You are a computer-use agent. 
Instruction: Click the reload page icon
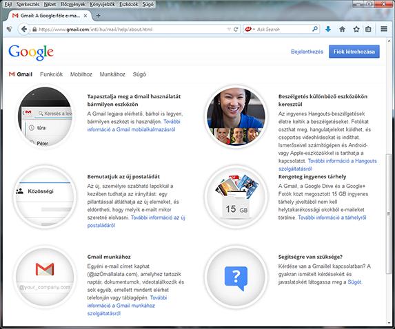coord(236,30)
